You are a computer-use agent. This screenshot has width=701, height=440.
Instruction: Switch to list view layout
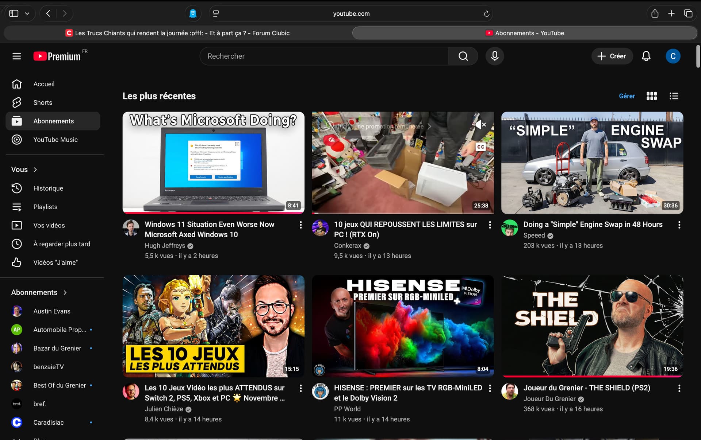point(674,96)
